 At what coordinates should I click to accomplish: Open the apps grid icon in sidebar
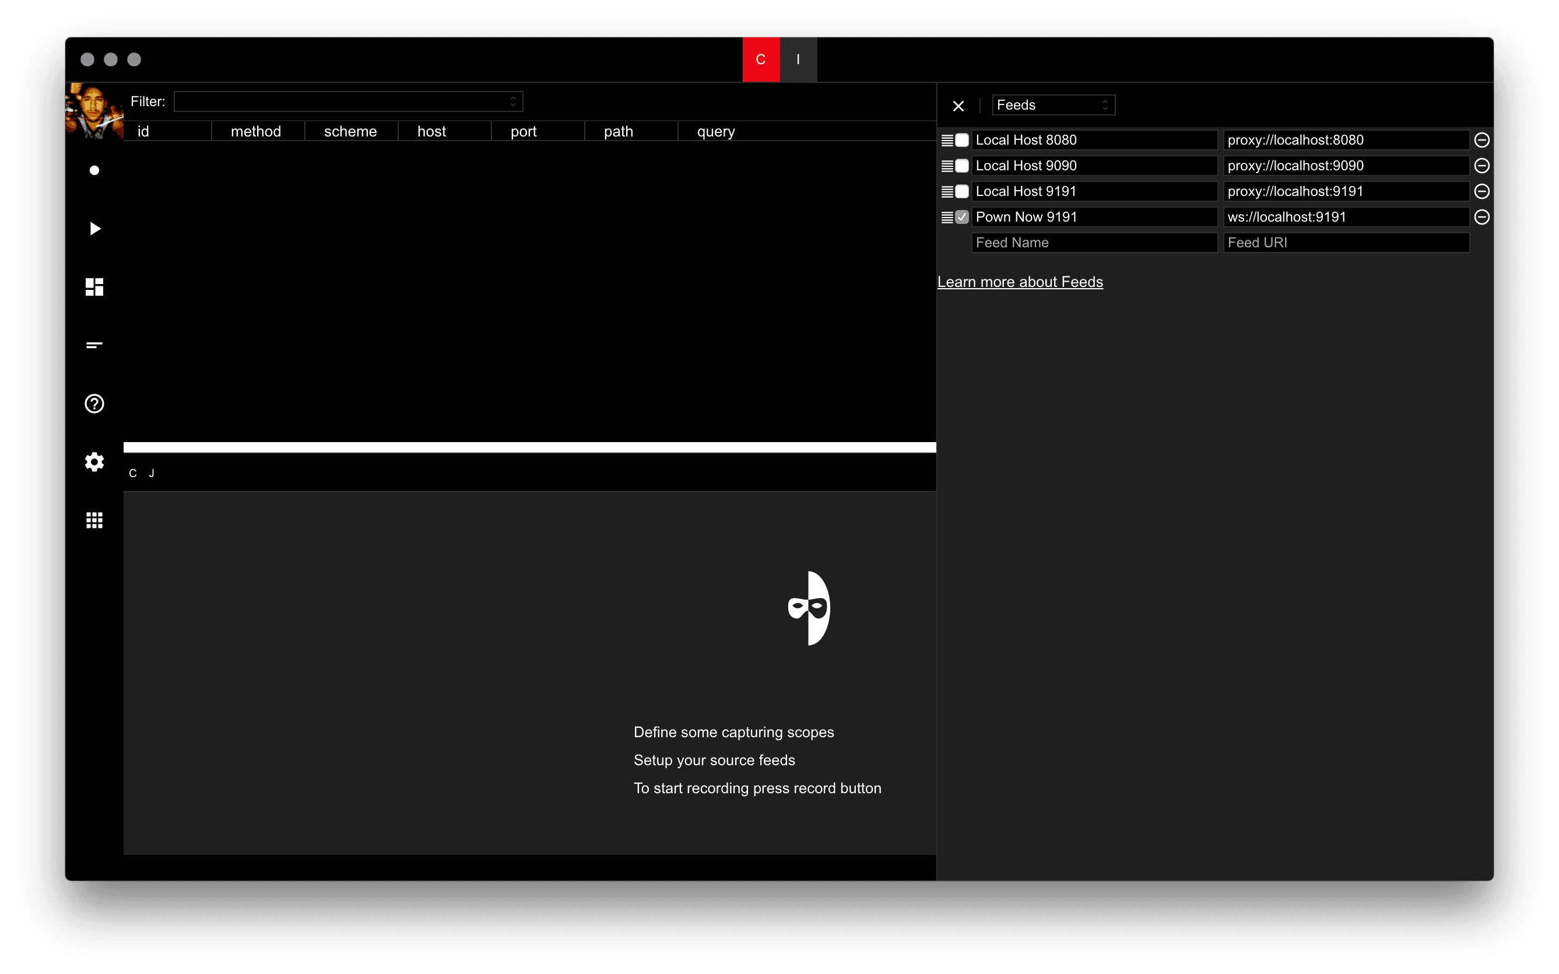point(94,520)
